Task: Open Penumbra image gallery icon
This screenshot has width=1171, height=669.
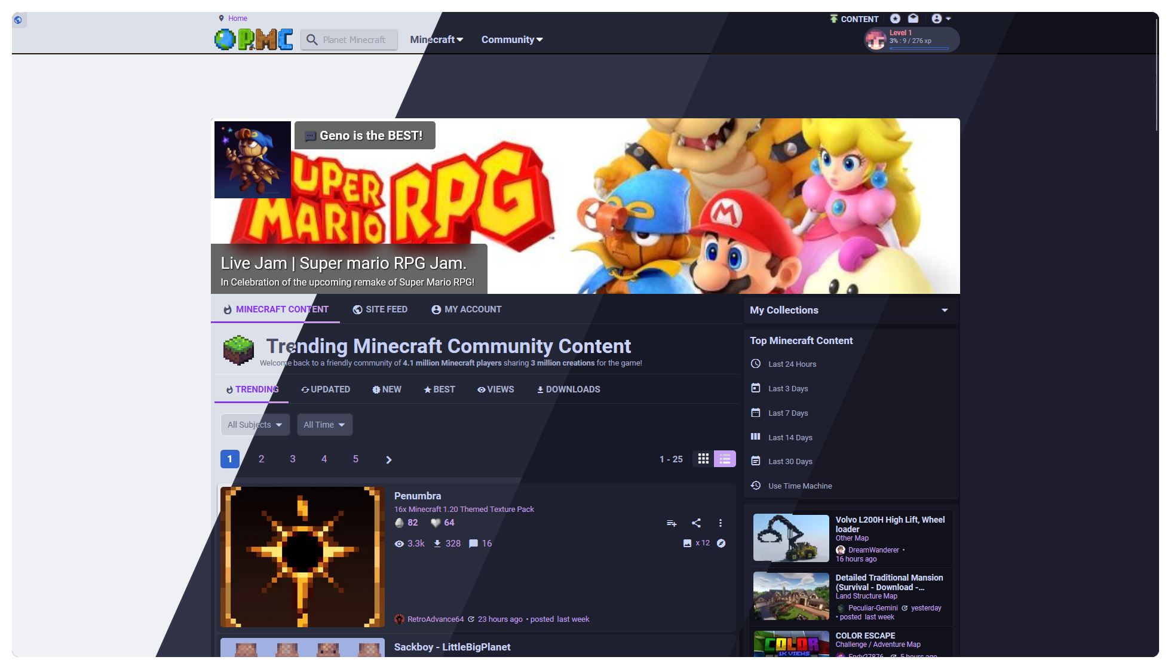Action: 687,543
